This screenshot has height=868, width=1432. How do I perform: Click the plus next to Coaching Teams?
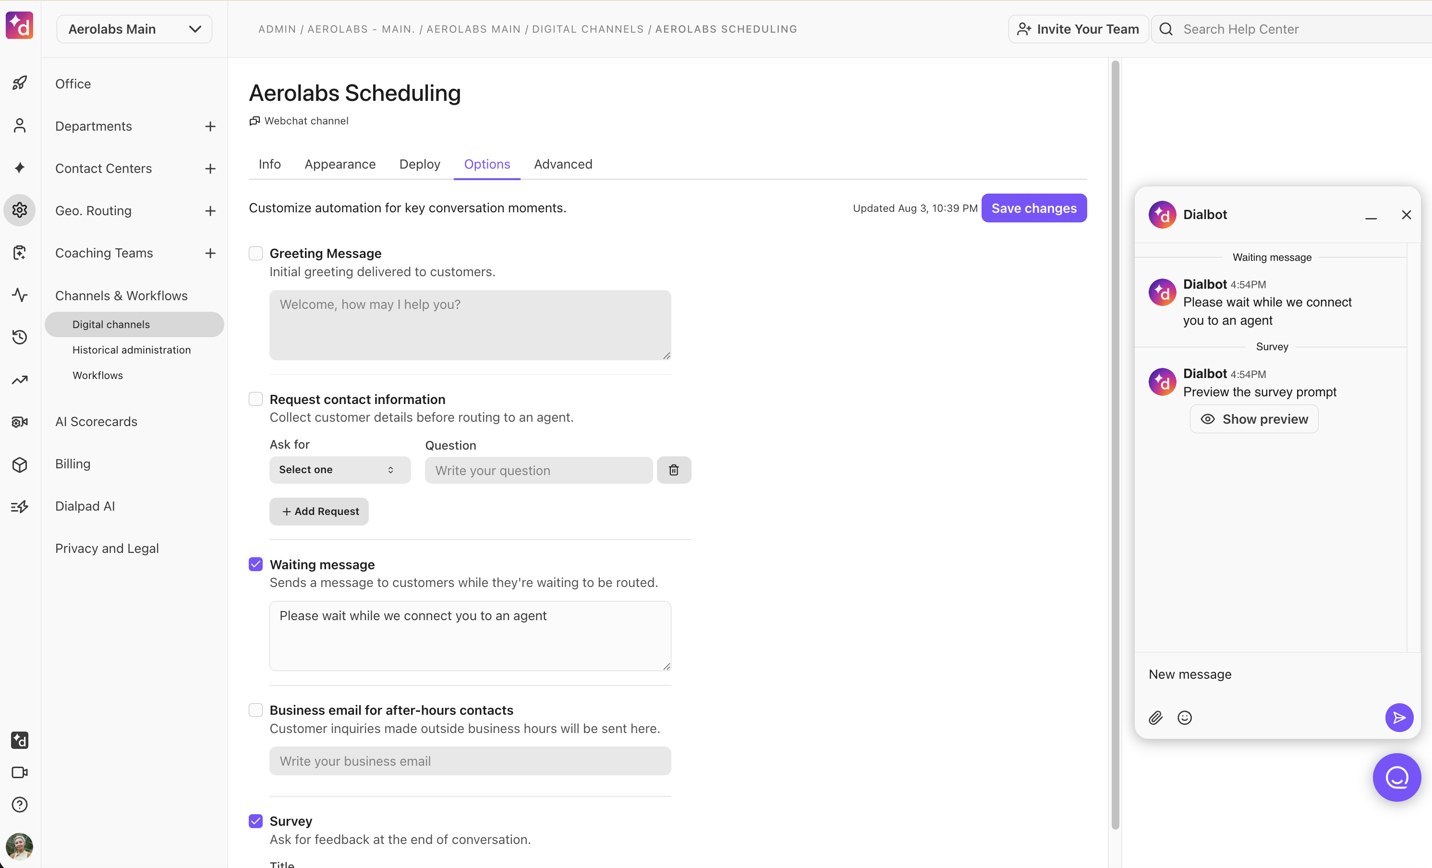210,253
